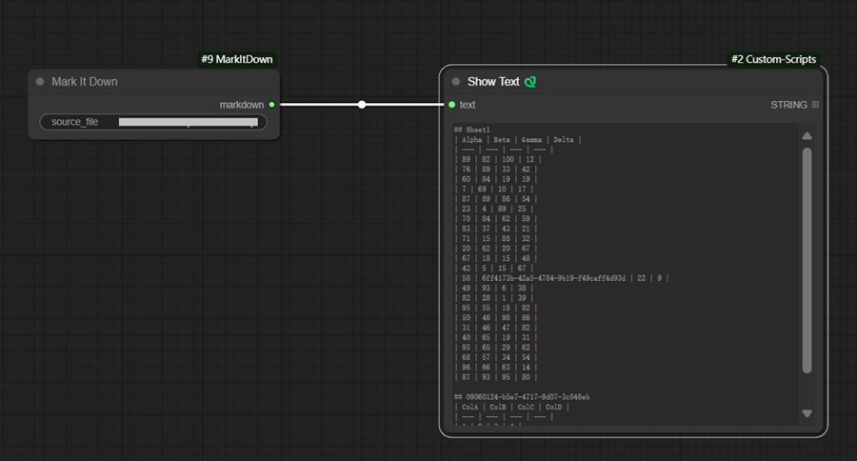
Task: Click the row '70 | 84 | 62 | 59'
Action: [496, 218]
